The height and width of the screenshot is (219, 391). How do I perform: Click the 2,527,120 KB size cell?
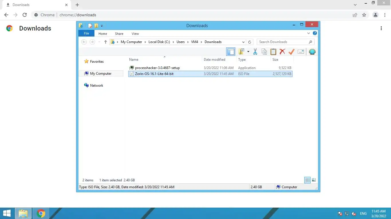pos(282,74)
